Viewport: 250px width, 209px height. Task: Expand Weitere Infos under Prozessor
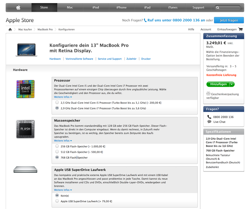(x=63, y=97)
